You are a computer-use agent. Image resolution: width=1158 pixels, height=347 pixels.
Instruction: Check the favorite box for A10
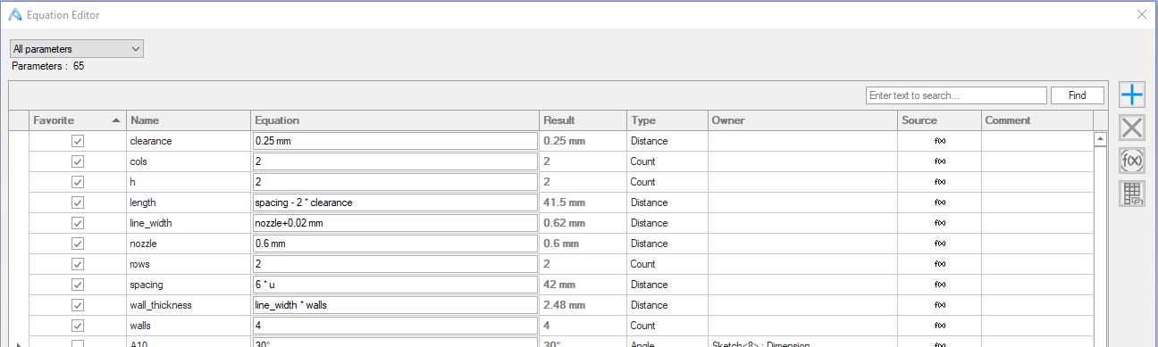pyautogui.click(x=78, y=343)
